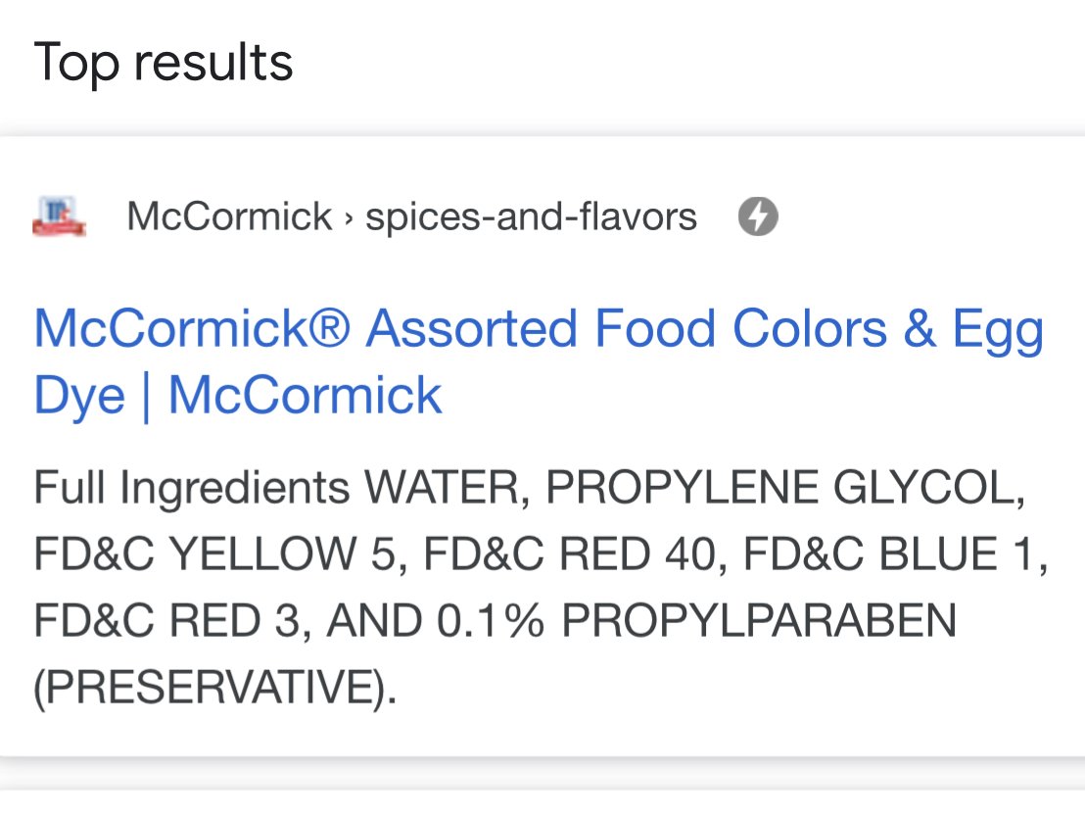
Task: Click the "Dye | McCormick" title line
Action: (x=238, y=396)
